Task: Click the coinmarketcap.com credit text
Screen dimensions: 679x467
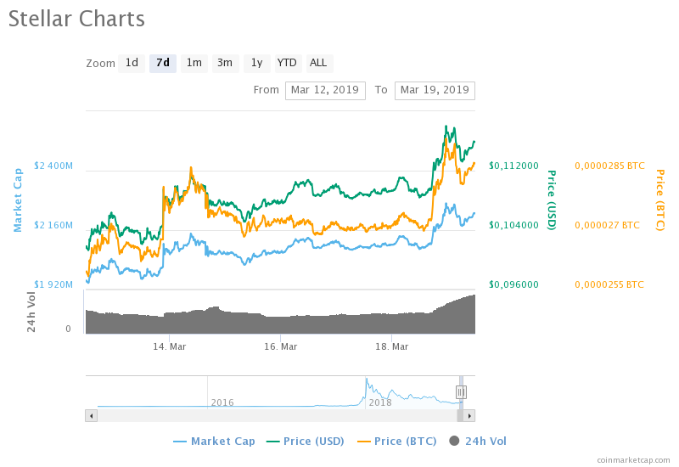Action: tap(633, 460)
